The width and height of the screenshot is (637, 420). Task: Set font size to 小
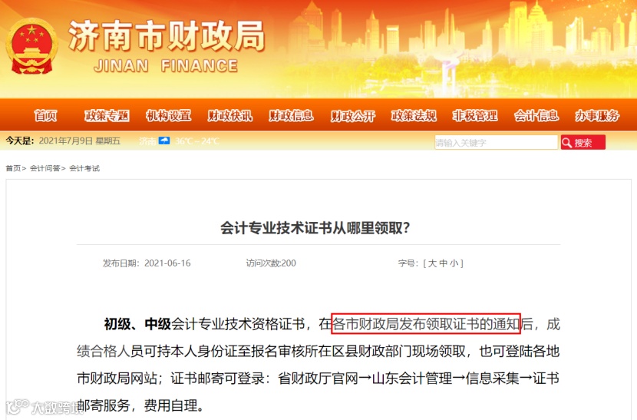[x=454, y=263]
